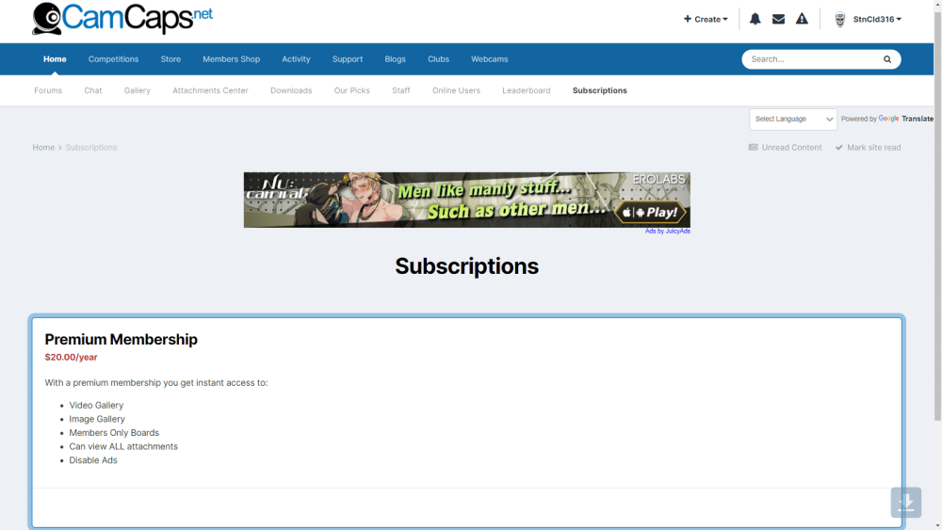Open Members Shop in navigation
This screenshot has width=942, height=530.
point(232,58)
